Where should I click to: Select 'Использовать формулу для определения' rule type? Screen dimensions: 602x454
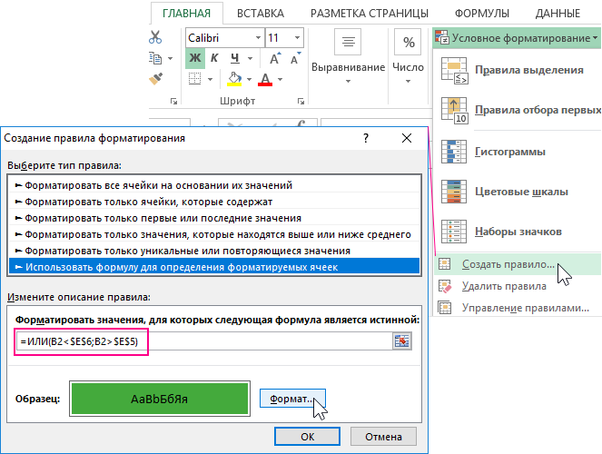coord(214,267)
